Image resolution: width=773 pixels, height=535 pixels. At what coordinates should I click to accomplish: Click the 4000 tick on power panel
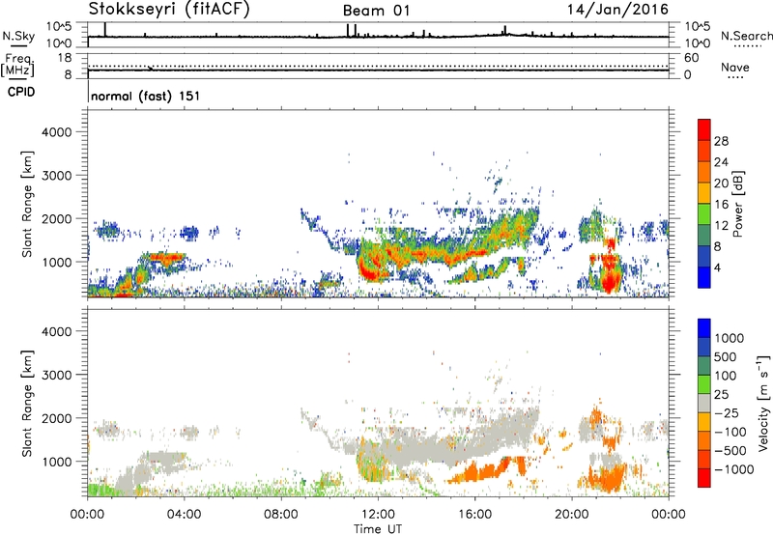(x=56, y=132)
